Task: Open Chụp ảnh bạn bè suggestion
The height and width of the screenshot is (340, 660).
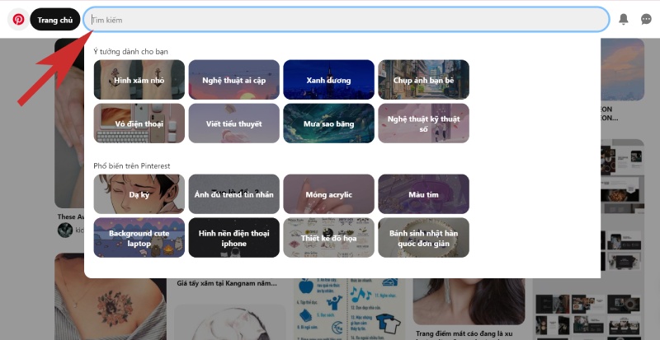Action: (423, 80)
